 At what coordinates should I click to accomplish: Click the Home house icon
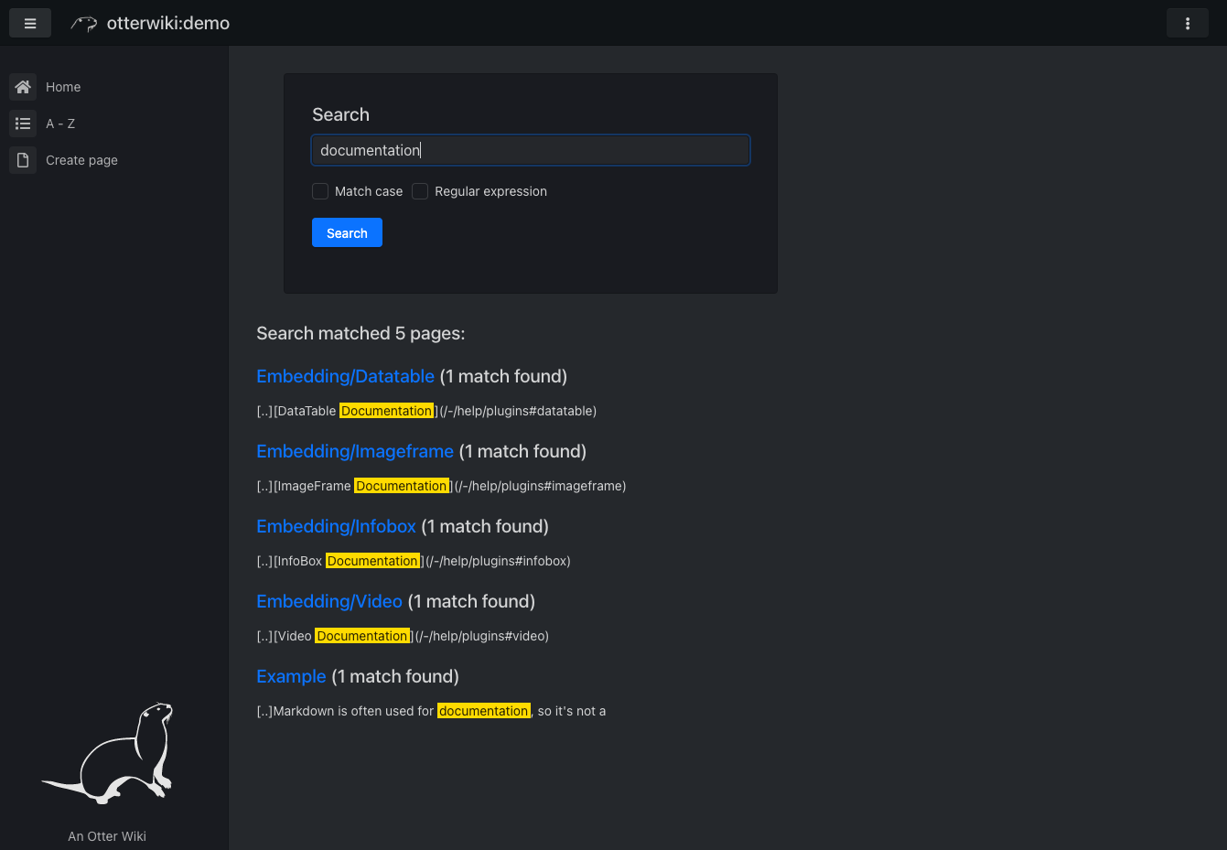(23, 87)
